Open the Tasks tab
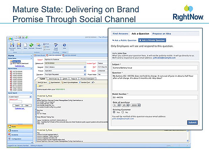The height and width of the screenshot is (157, 209). tap(74, 79)
